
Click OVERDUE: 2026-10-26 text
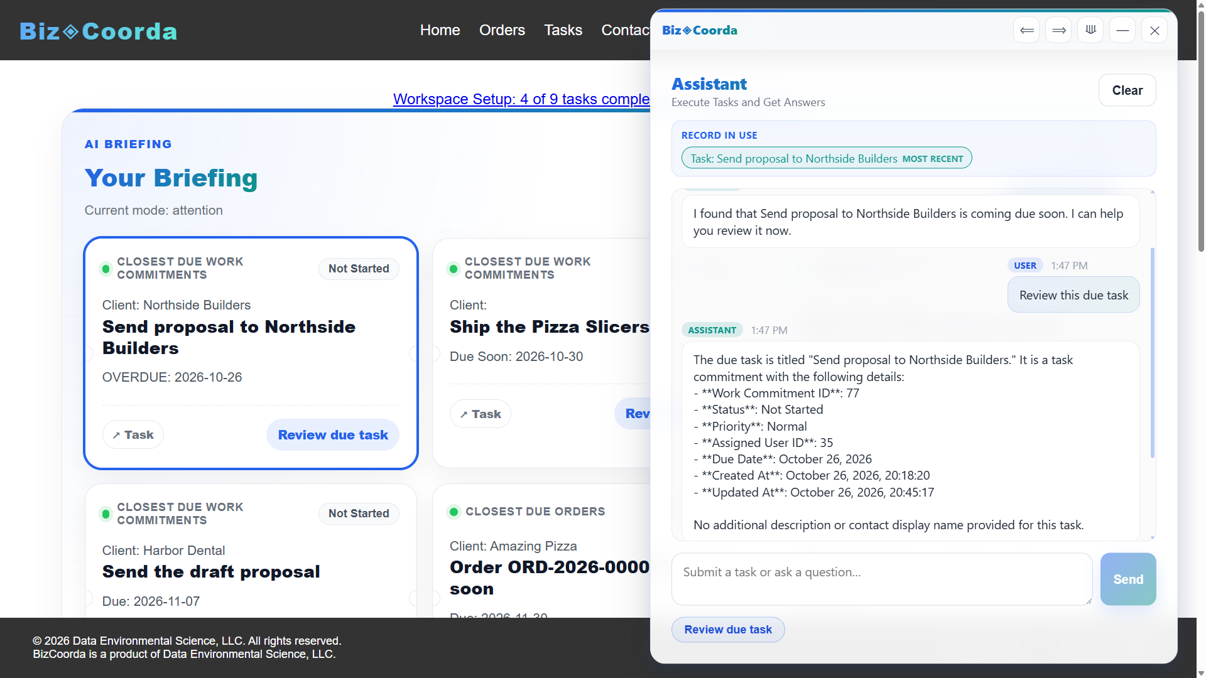[x=172, y=377]
